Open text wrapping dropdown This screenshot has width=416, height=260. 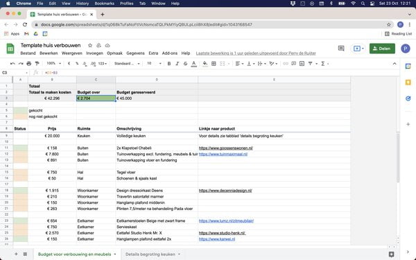[x=262, y=64]
